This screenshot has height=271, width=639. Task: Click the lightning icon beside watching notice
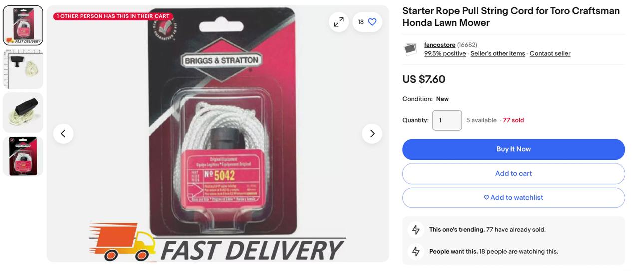coord(416,252)
